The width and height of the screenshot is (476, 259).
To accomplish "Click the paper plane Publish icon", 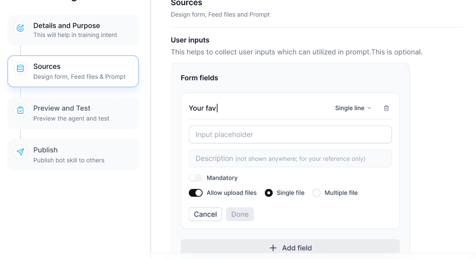I will [x=20, y=152].
